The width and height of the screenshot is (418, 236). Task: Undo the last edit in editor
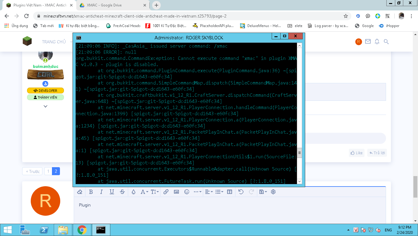tap(241, 192)
